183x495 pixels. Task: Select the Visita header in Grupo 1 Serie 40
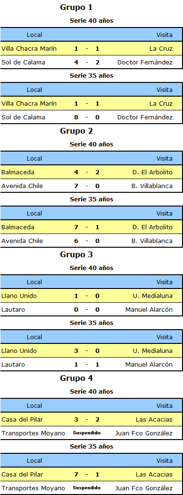tap(165, 35)
